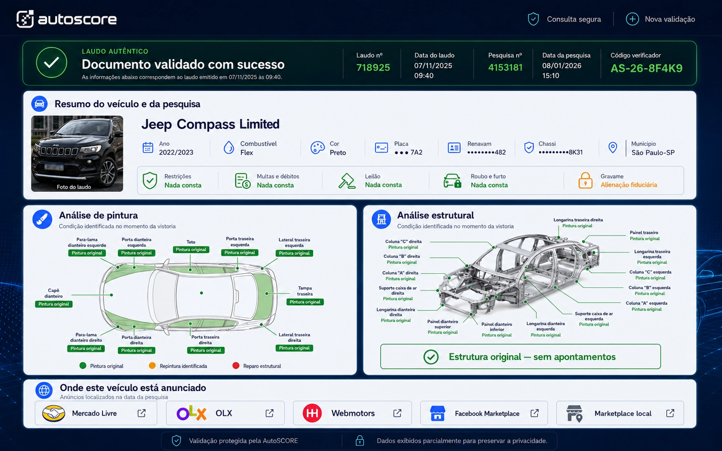Click the location pin icon beside Município
722x451 pixels.
[613, 148]
